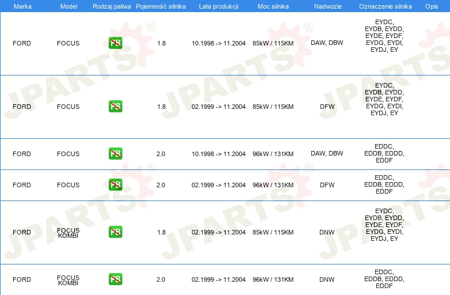Image resolution: width=450 pixels, height=295 pixels.
Task: Click EDDC engine codes in the 2.0 DAW row
Action: 384,153
